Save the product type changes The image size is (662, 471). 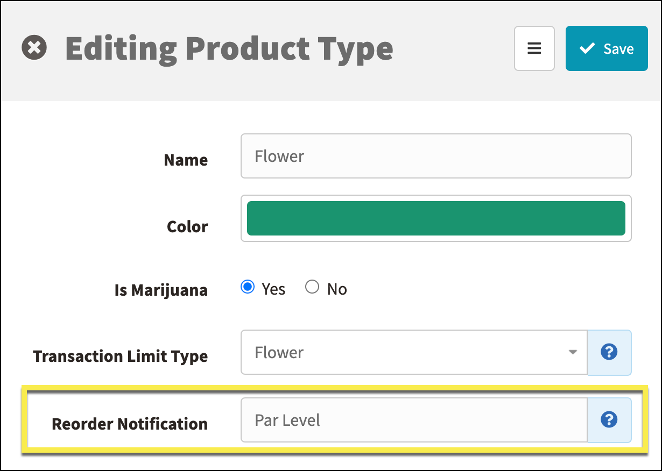(x=607, y=48)
